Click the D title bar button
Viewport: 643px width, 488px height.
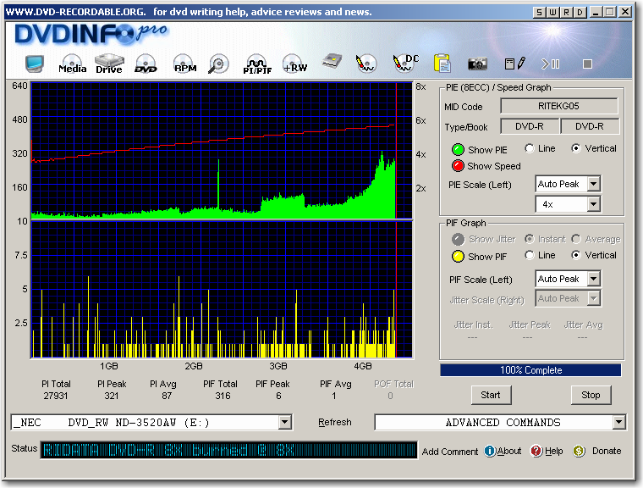coord(580,13)
